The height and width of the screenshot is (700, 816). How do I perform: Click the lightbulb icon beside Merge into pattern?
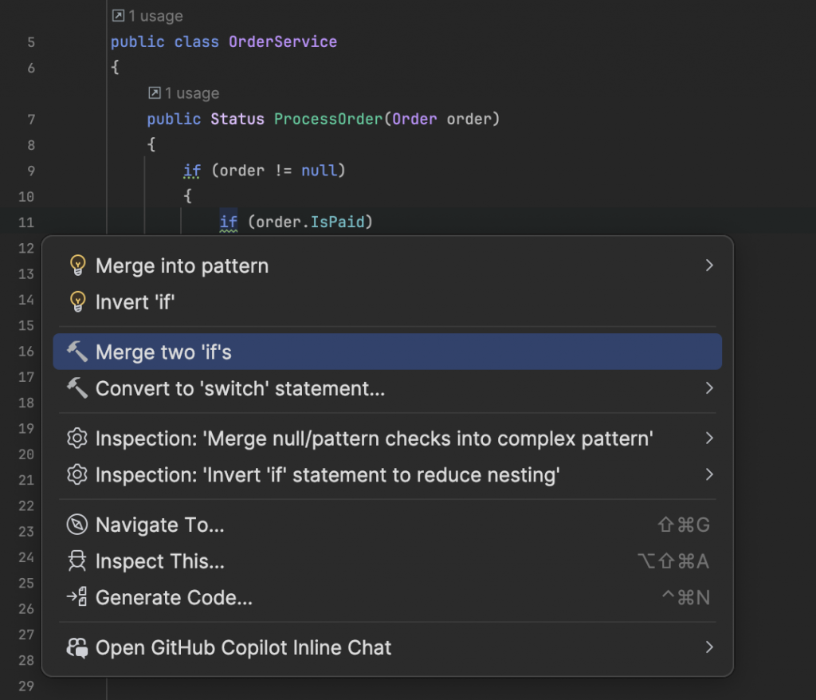77,265
